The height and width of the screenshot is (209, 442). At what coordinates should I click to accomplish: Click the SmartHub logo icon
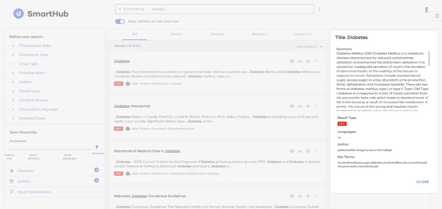[x=19, y=14]
